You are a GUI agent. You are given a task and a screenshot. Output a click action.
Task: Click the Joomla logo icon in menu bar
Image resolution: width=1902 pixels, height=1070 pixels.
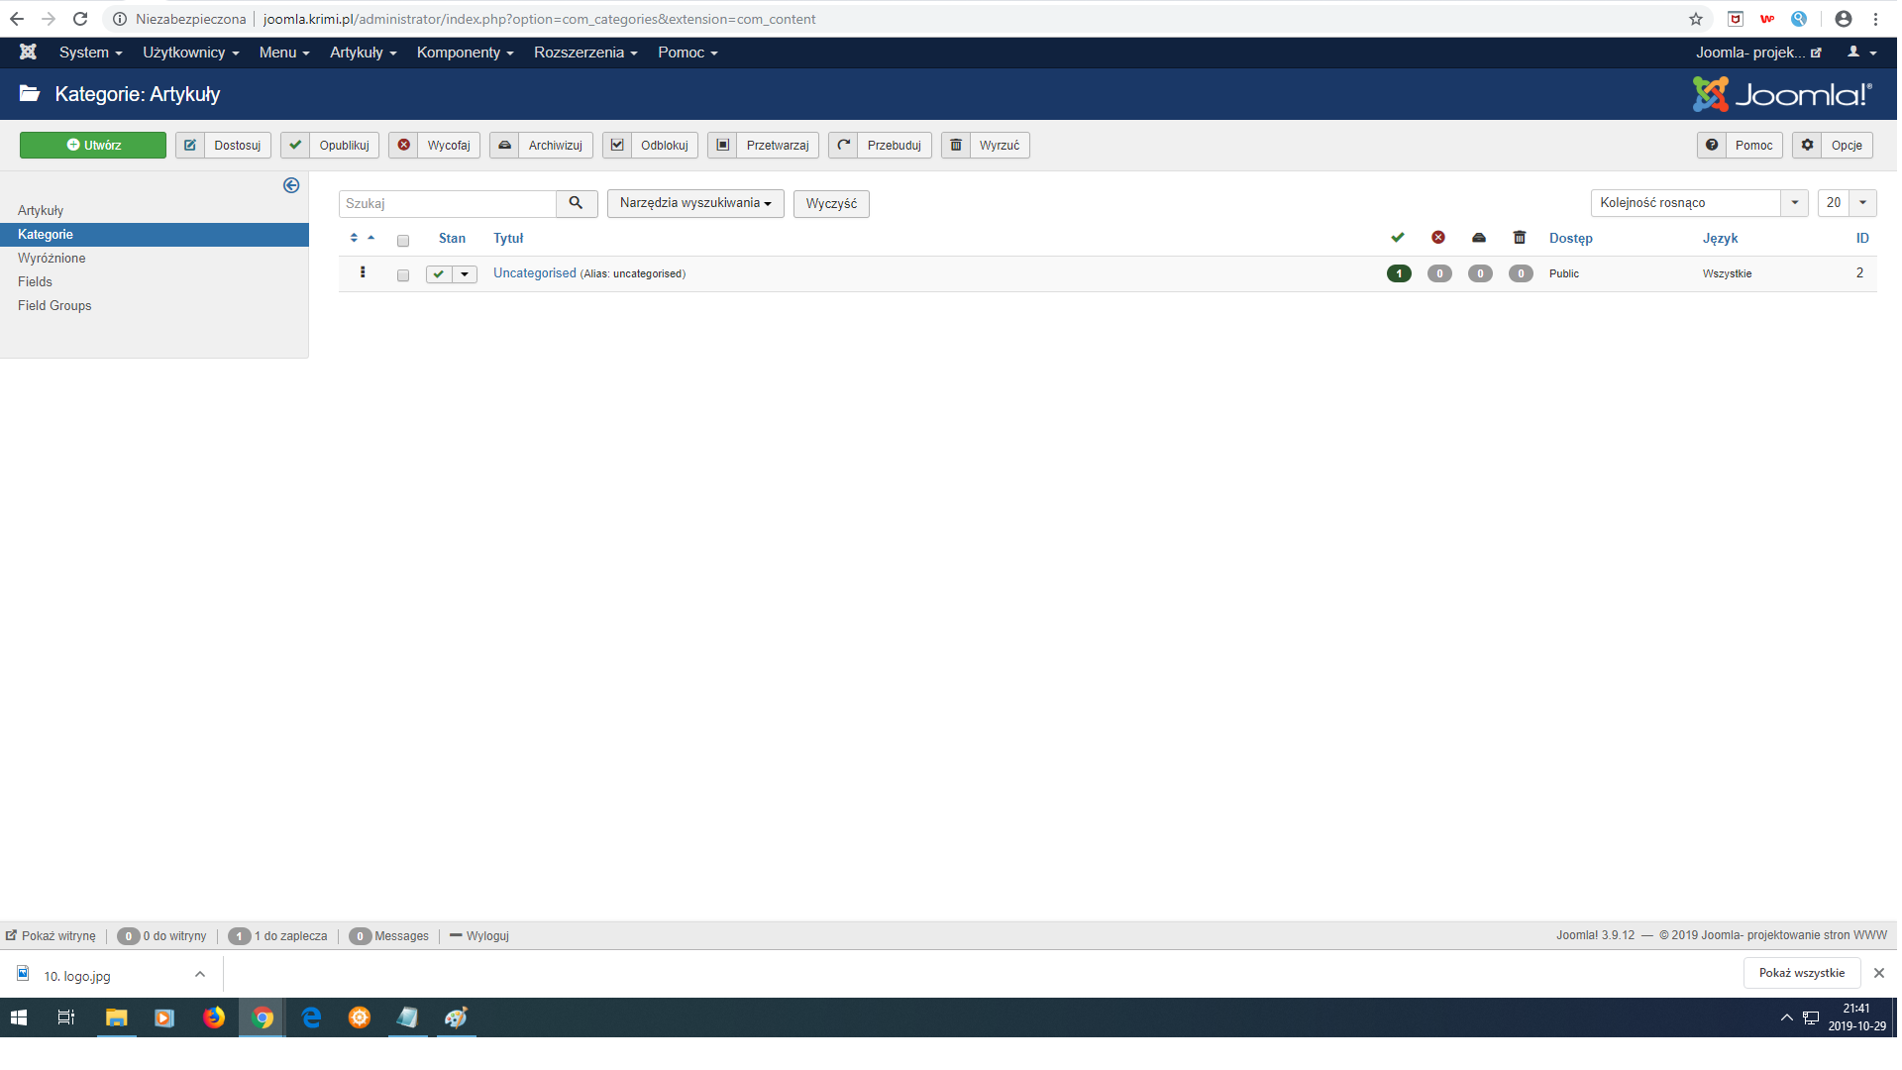click(x=28, y=53)
